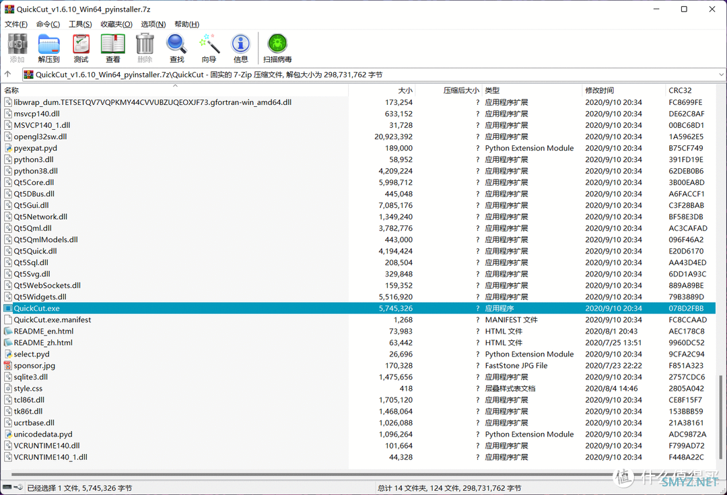Click the Extract To (解压到) toolbar icon
Screen dimensions: 727x495
tap(48, 44)
